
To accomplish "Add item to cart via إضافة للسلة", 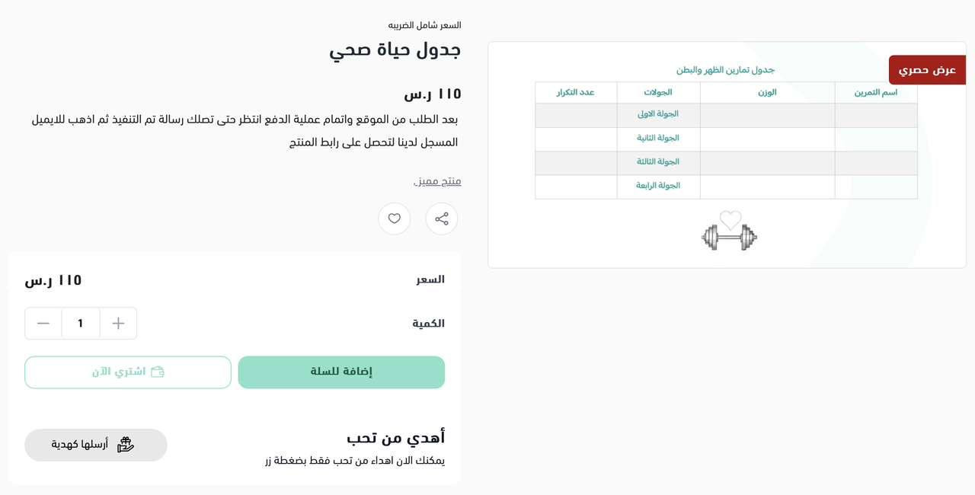I will (x=341, y=372).
